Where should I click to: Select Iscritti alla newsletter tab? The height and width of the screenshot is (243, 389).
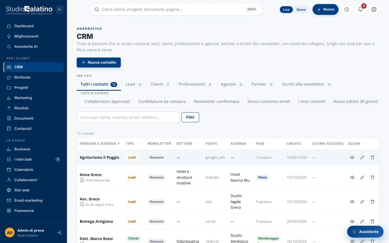307,84
